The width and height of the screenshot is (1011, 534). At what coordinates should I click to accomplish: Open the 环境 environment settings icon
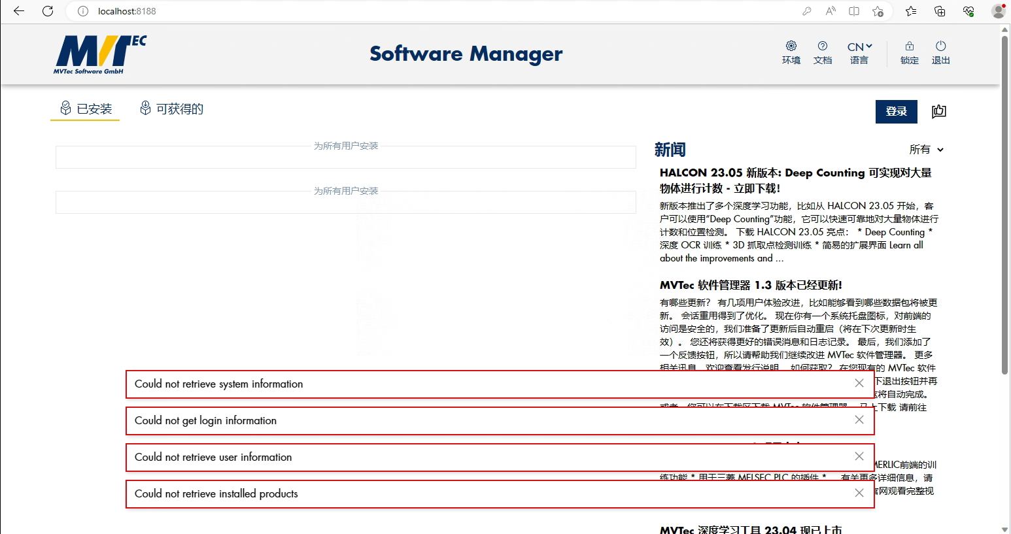click(791, 52)
